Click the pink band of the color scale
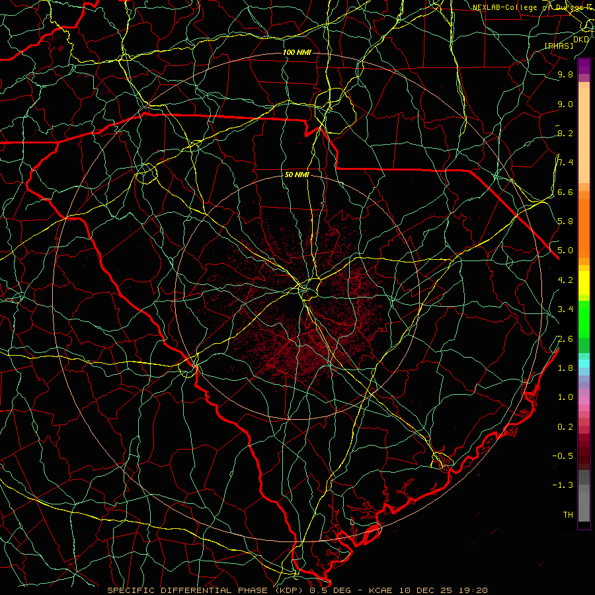The width and height of the screenshot is (595, 595). click(584, 401)
